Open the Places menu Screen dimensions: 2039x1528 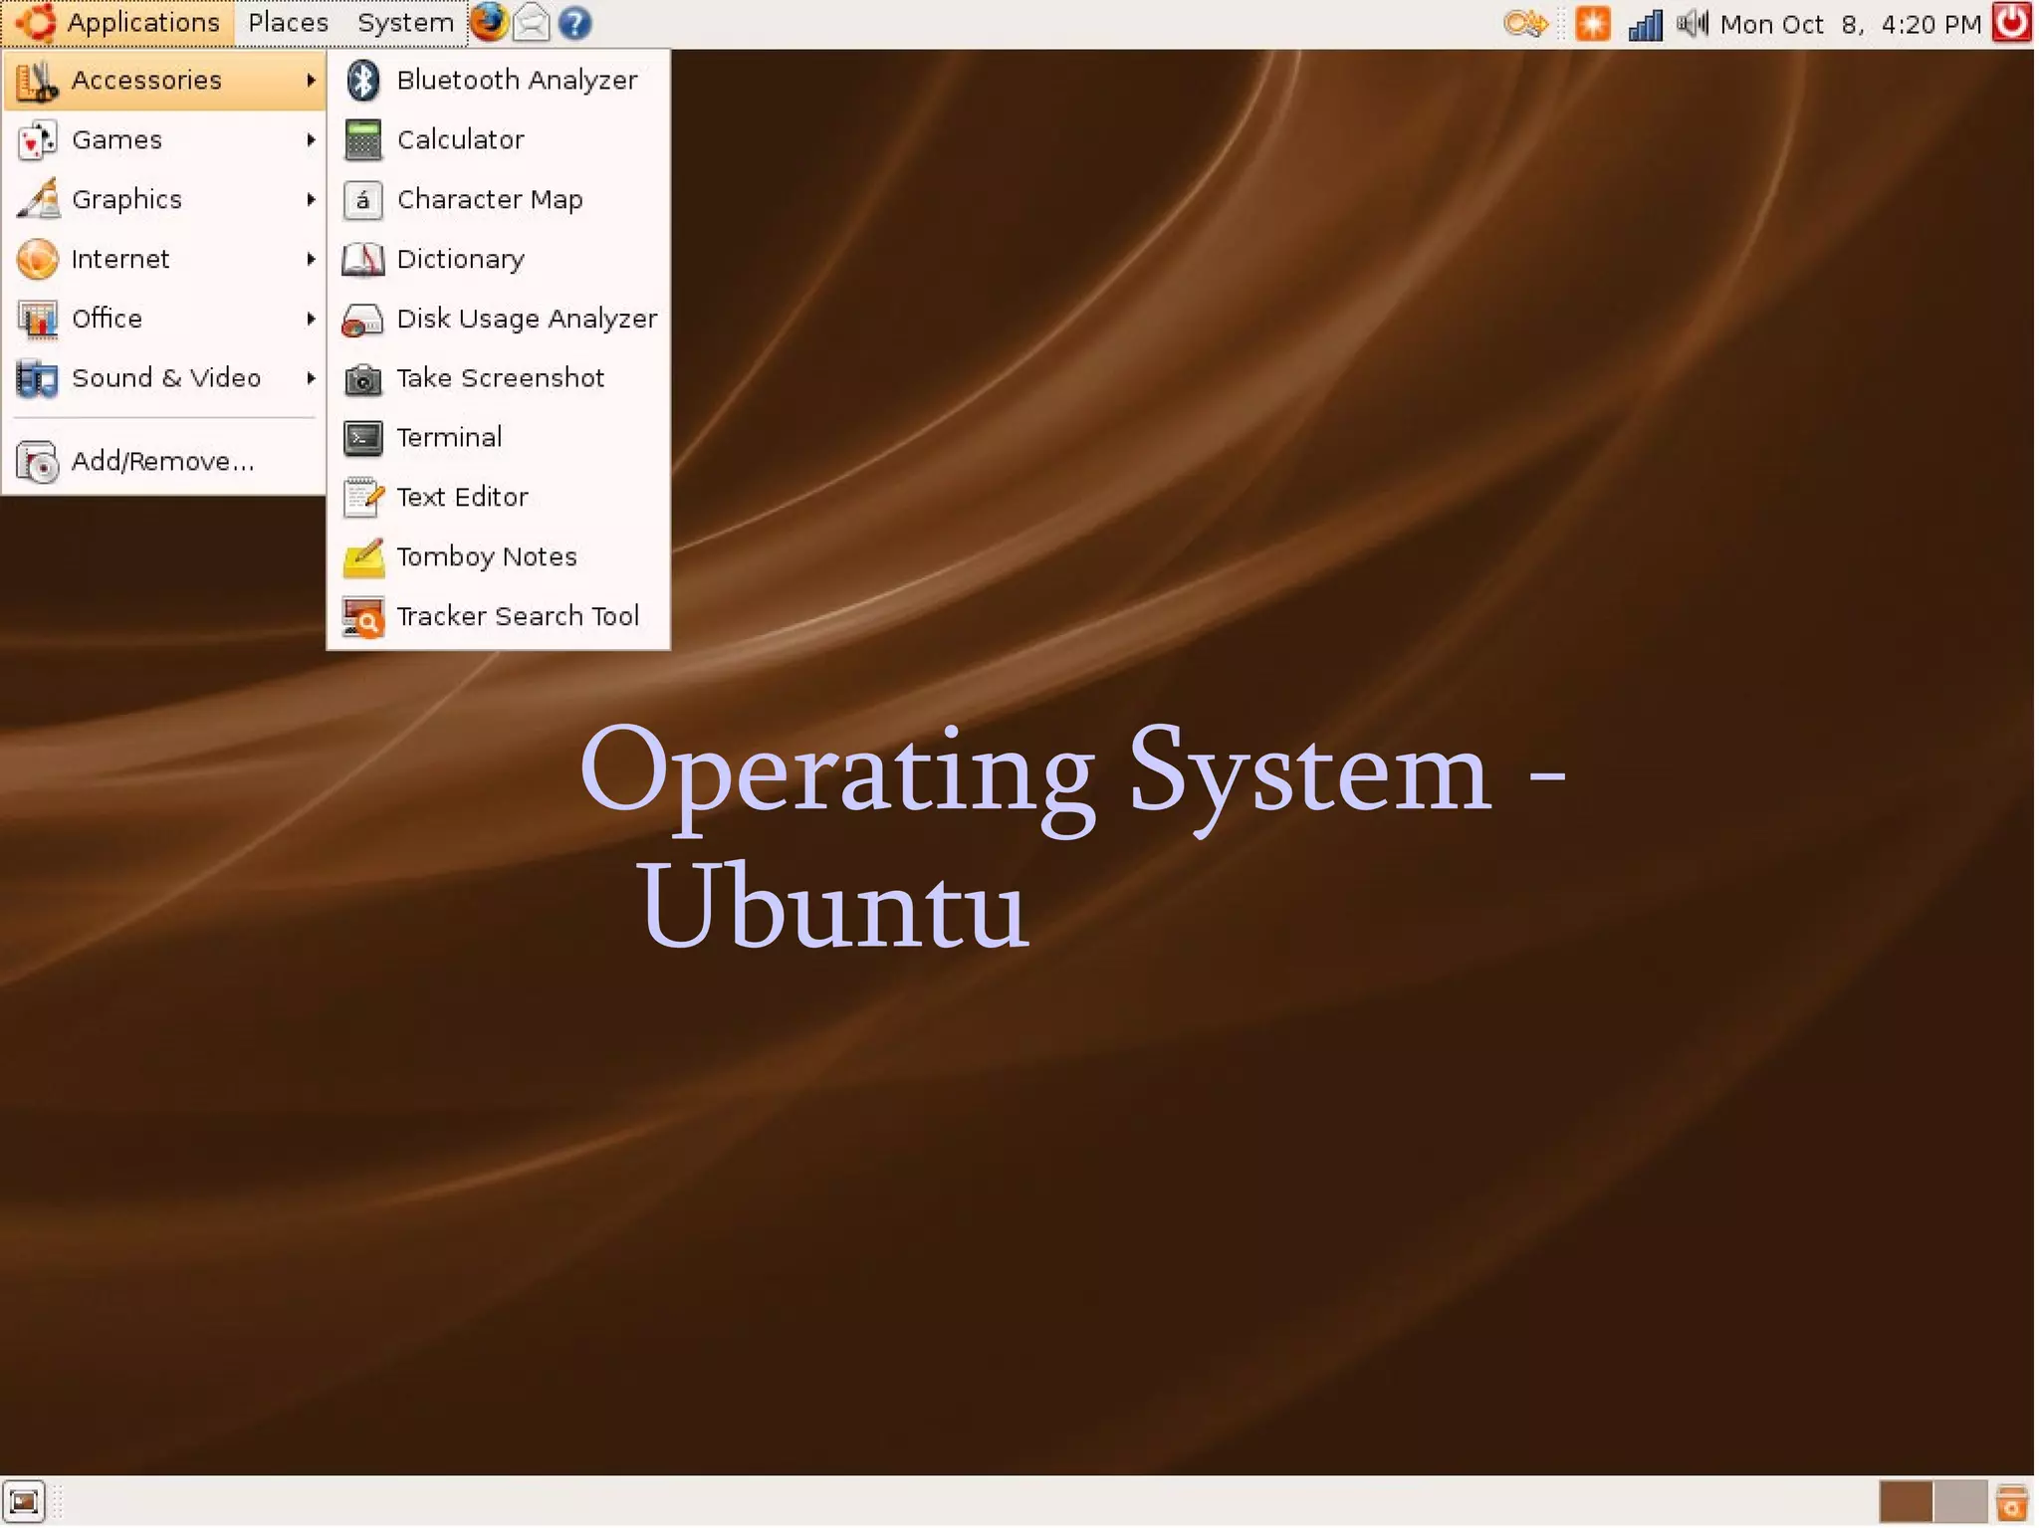[x=288, y=23]
